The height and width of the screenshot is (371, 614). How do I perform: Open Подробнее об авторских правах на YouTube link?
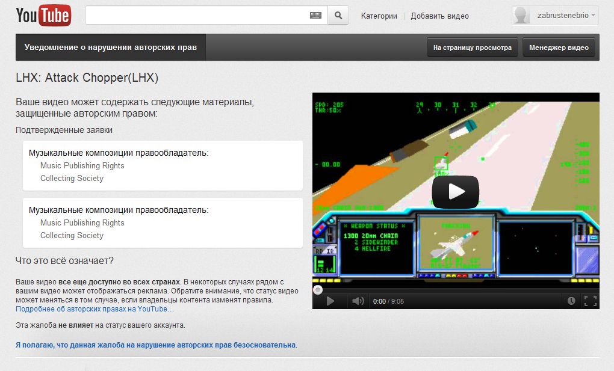pyautogui.click(x=95, y=309)
